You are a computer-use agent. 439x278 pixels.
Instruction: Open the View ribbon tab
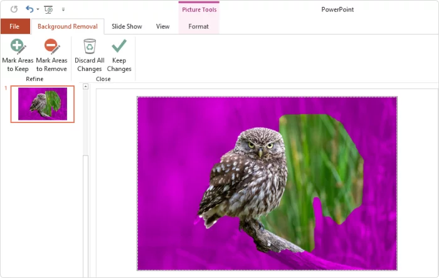(163, 26)
